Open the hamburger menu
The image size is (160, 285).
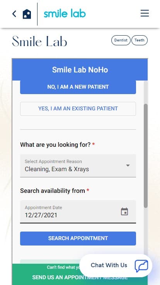click(x=145, y=14)
